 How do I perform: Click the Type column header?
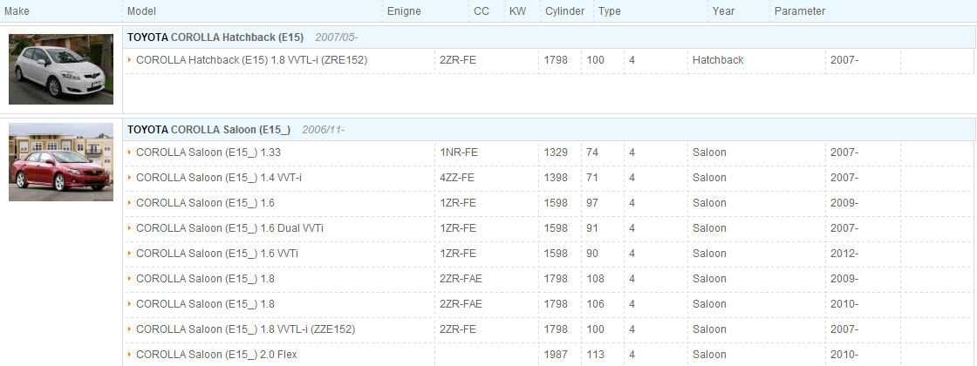pyautogui.click(x=610, y=11)
